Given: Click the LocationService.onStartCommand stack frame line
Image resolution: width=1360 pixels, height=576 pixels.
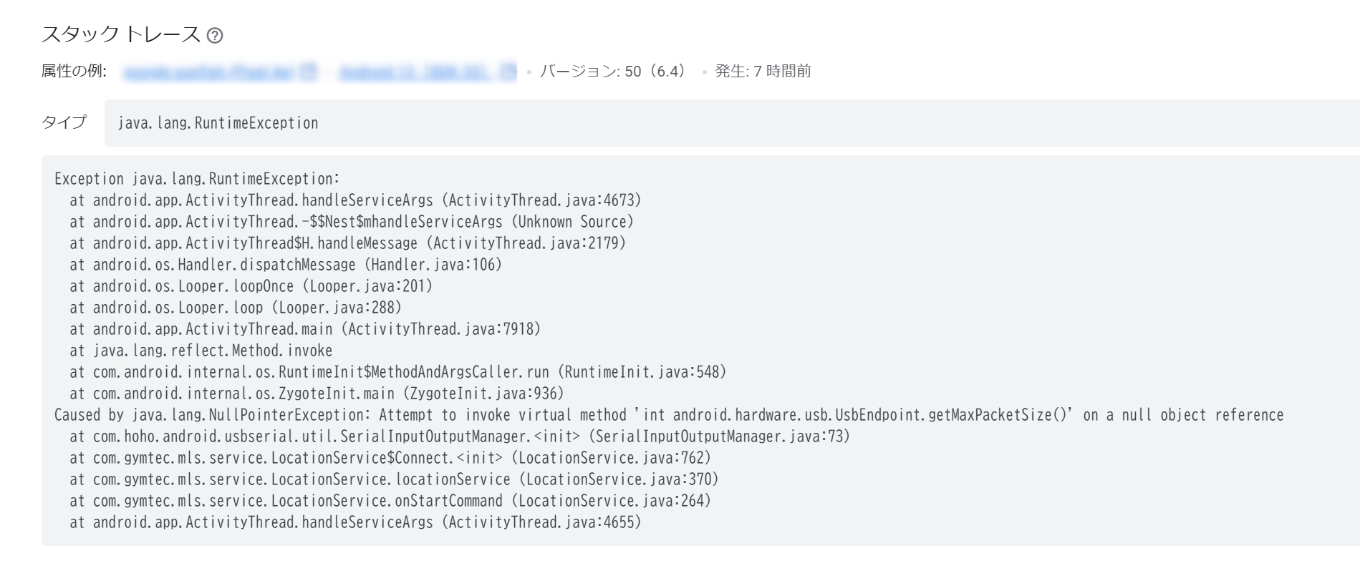Looking at the screenshot, I should [390, 501].
